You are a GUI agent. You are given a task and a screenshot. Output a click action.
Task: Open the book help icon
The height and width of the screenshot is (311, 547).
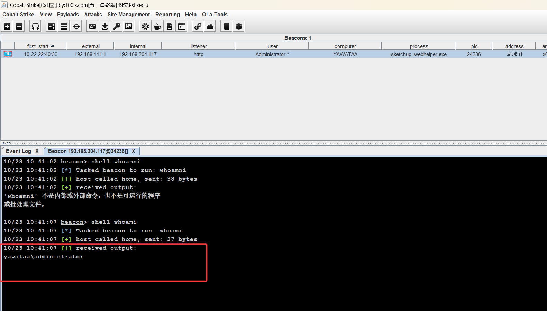click(x=227, y=26)
